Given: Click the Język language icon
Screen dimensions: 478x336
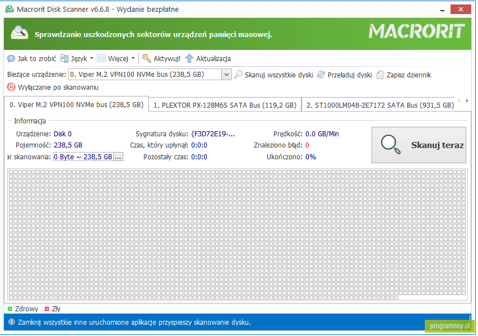Looking at the screenshot, I should (64, 58).
